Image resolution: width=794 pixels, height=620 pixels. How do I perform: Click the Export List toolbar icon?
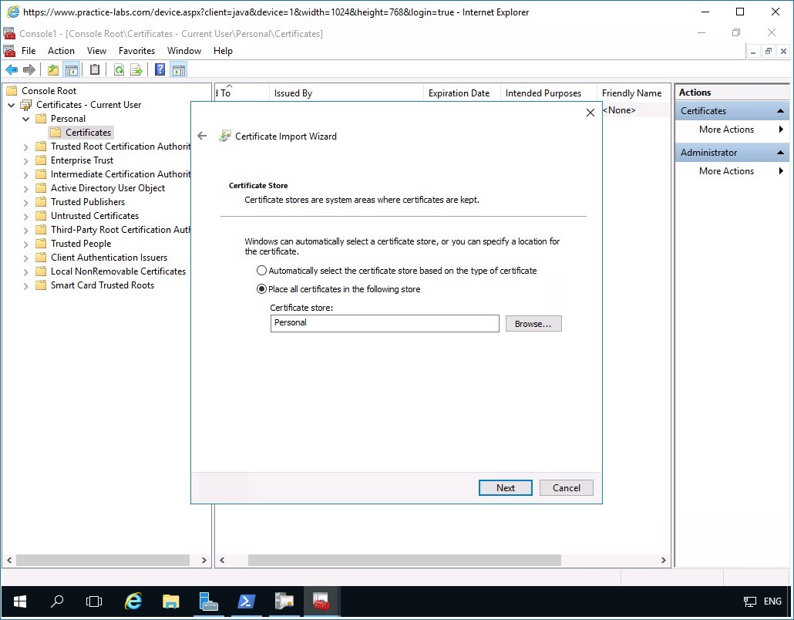[x=136, y=70]
